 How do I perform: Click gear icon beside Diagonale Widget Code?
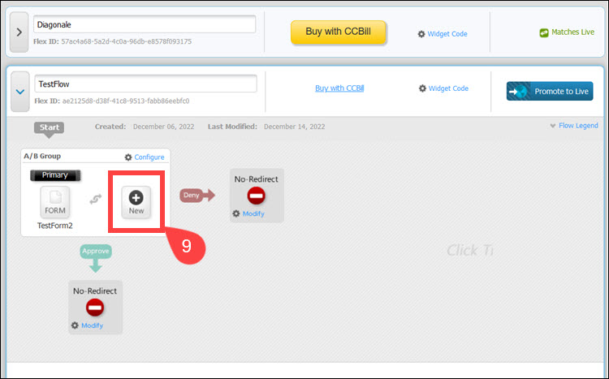pos(421,34)
